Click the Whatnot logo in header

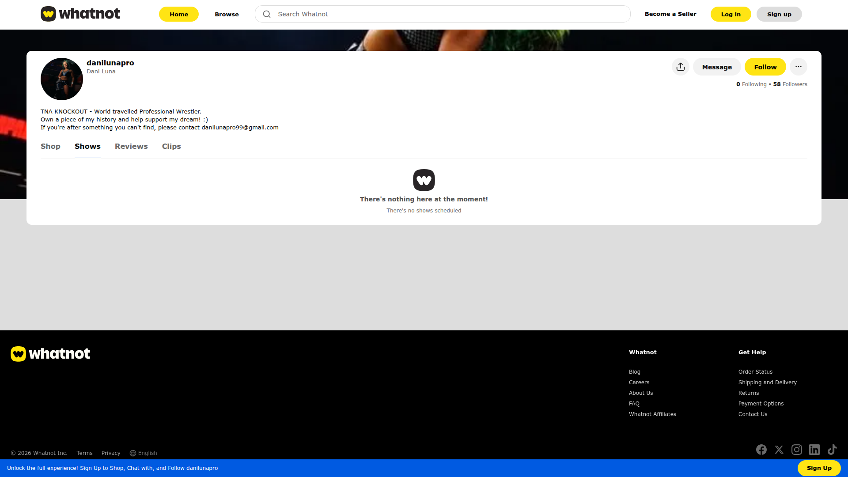pos(80,14)
